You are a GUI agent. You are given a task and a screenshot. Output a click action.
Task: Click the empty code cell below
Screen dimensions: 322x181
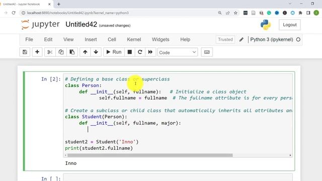click(x=178, y=178)
